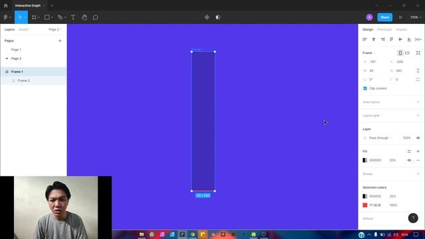Image resolution: width=425 pixels, height=239 pixels.
Task: Toggle the Clip content checkbox
Action: 365,88
